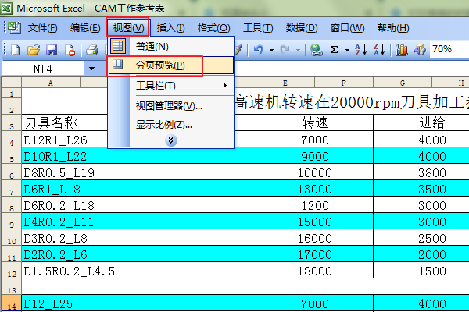The width and height of the screenshot is (469, 312).
Task: Sort descending Z to A
Action: point(379,50)
